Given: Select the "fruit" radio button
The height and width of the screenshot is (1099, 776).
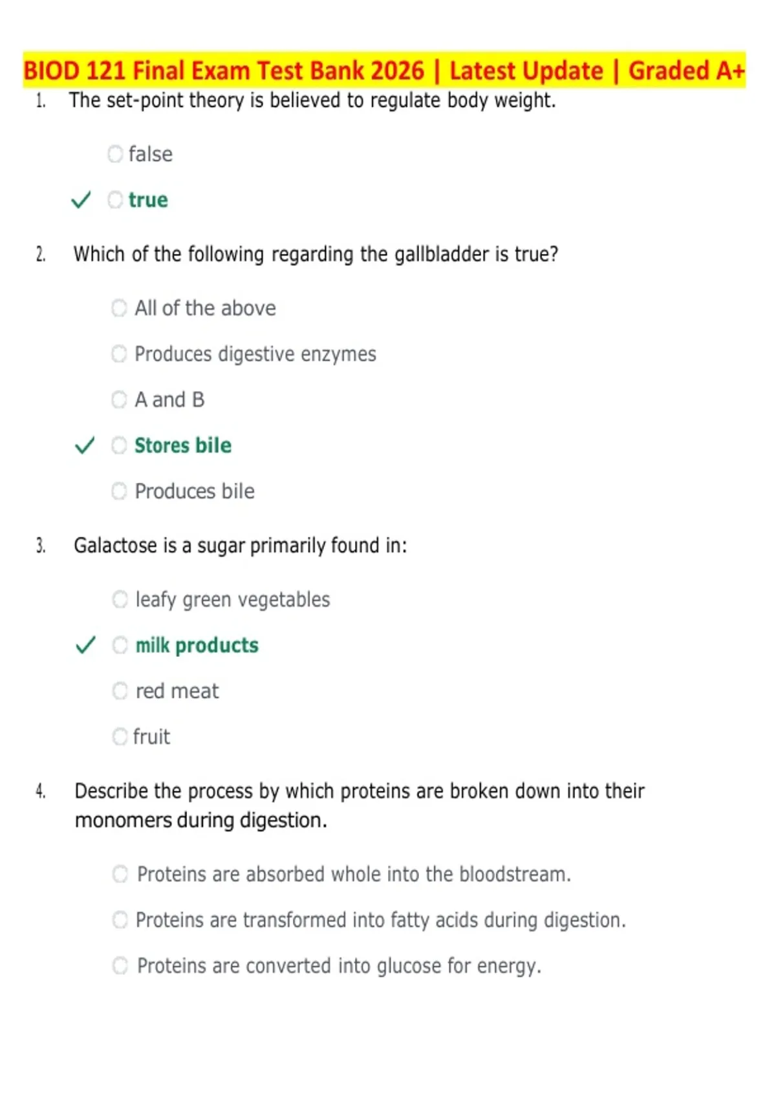Looking at the screenshot, I should pyautogui.click(x=120, y=736).
